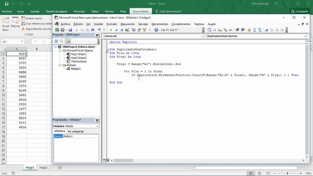313x176 pixels.
Task: Click List Properties/Methods icon in Edit toolbar
Action: tap(209, 30)
